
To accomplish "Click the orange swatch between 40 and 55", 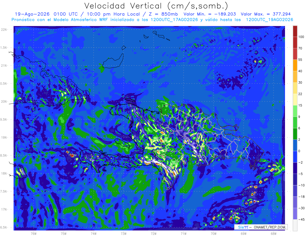I will 295,65.
